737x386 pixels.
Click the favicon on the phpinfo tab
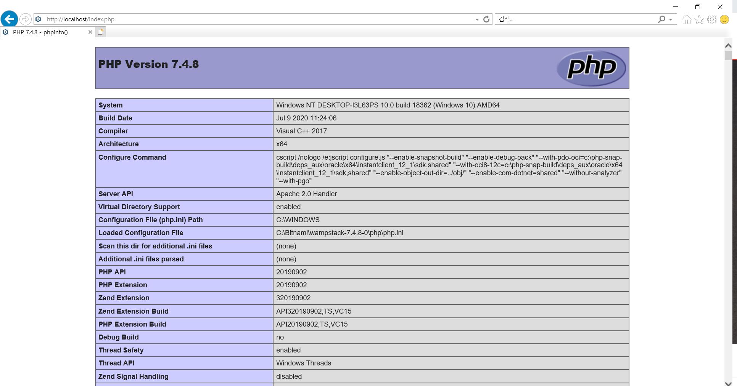coord(5,32)
